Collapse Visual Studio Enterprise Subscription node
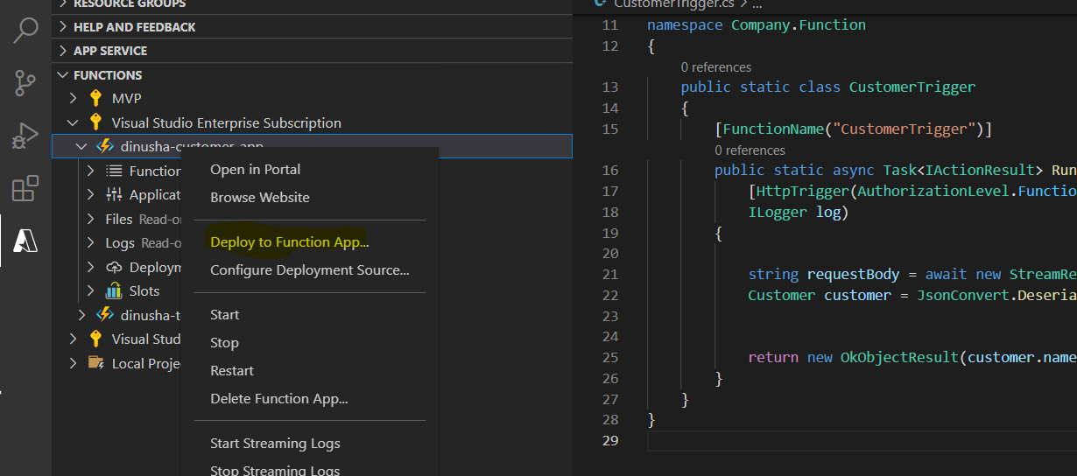The image size is (1077, 476). [74, 122]
